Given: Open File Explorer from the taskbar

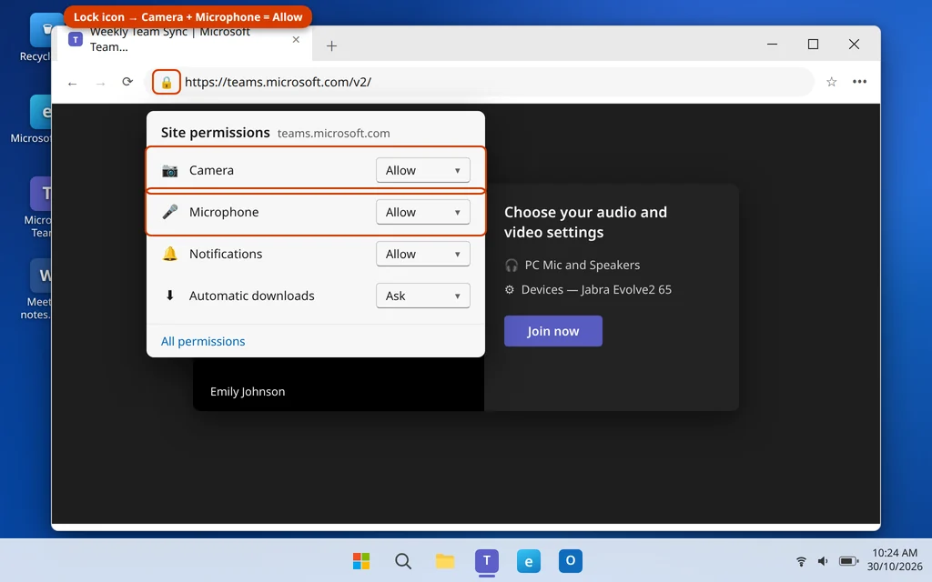Looking at the screenshot, I should 444,560.
